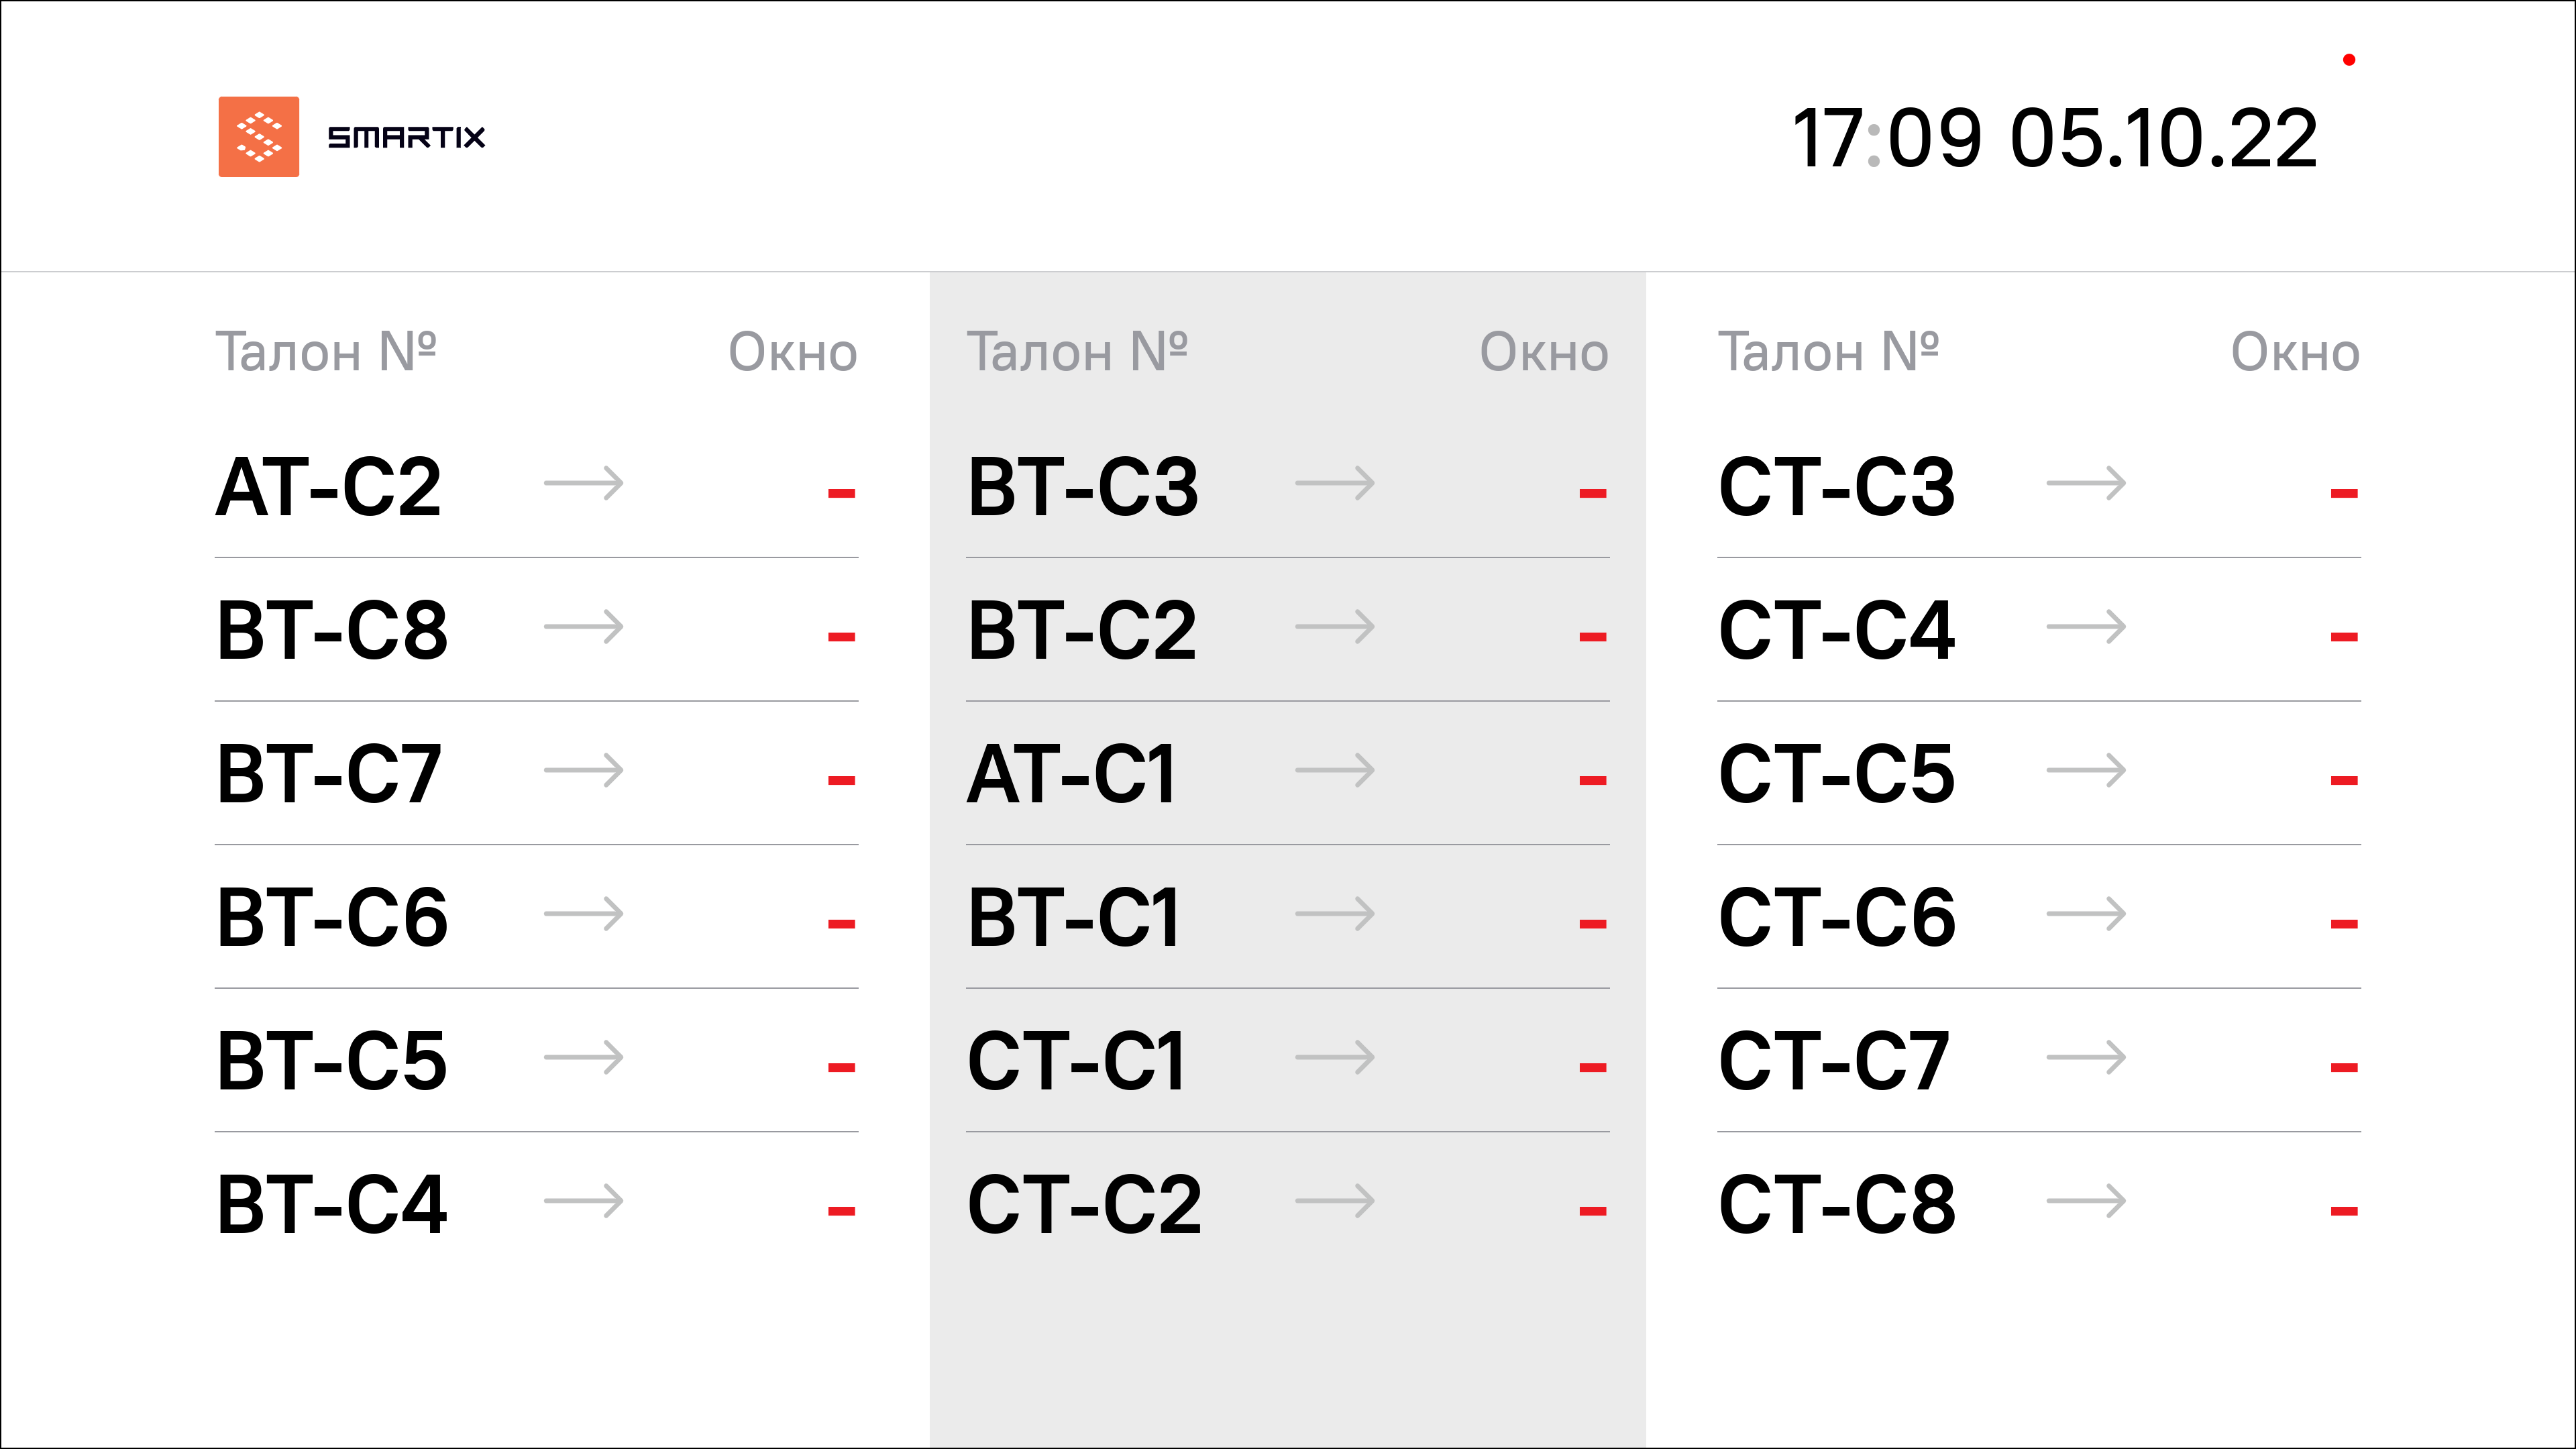Viewport: 2576px width, 1449px height.
Task: Click the arrow next to ticket CT-C8
Action: [2086, 1201]
